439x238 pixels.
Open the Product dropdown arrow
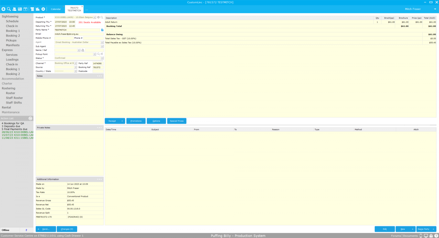(95, 17)
